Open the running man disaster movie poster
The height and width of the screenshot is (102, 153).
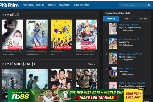click(86, 79)
